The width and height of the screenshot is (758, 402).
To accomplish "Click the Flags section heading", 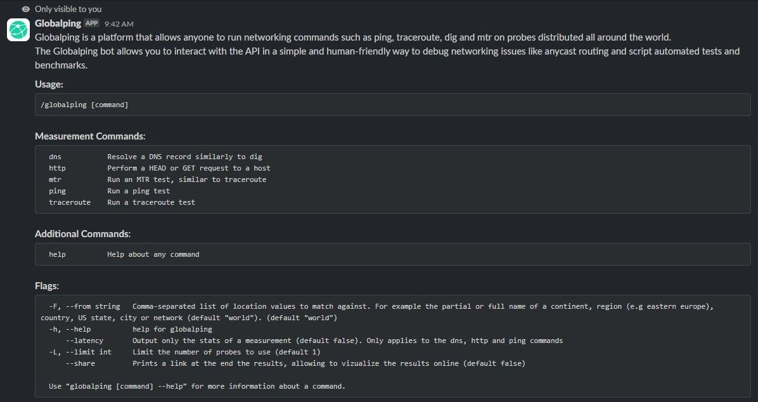I will tap(47, 286).
